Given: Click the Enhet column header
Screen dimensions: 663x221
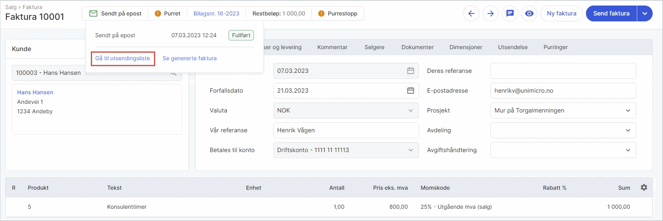Looking at the screenshot, I should coord(254,188).
